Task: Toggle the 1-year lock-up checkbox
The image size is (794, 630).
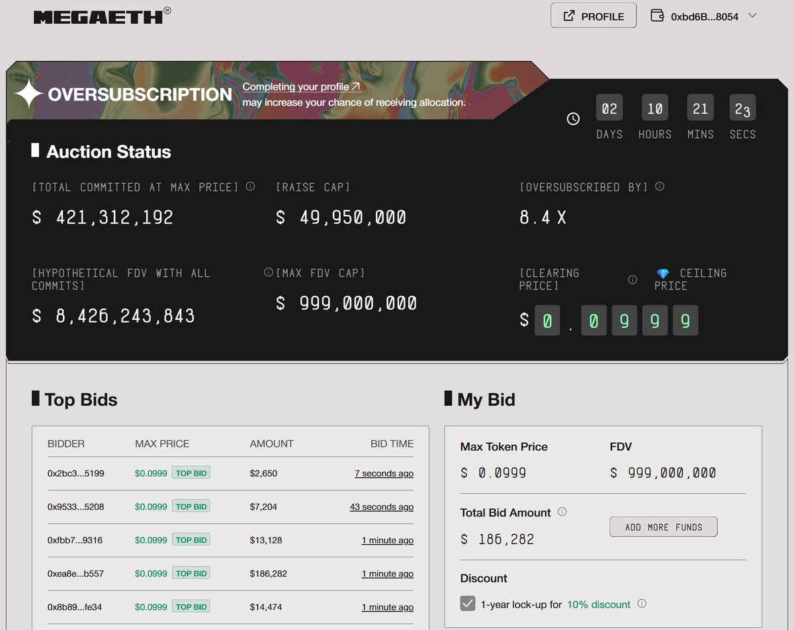Action: click(x=468, y=604)
